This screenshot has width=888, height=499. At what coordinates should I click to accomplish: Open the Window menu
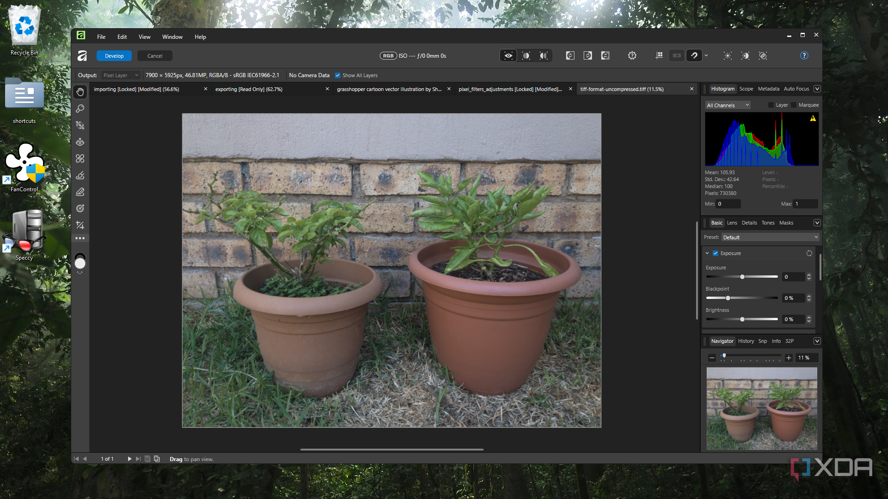(x=172, y=37)
